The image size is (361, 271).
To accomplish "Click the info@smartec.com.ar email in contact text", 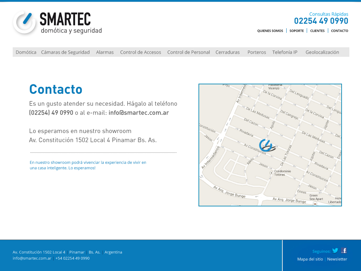I will tap(139, 113).
